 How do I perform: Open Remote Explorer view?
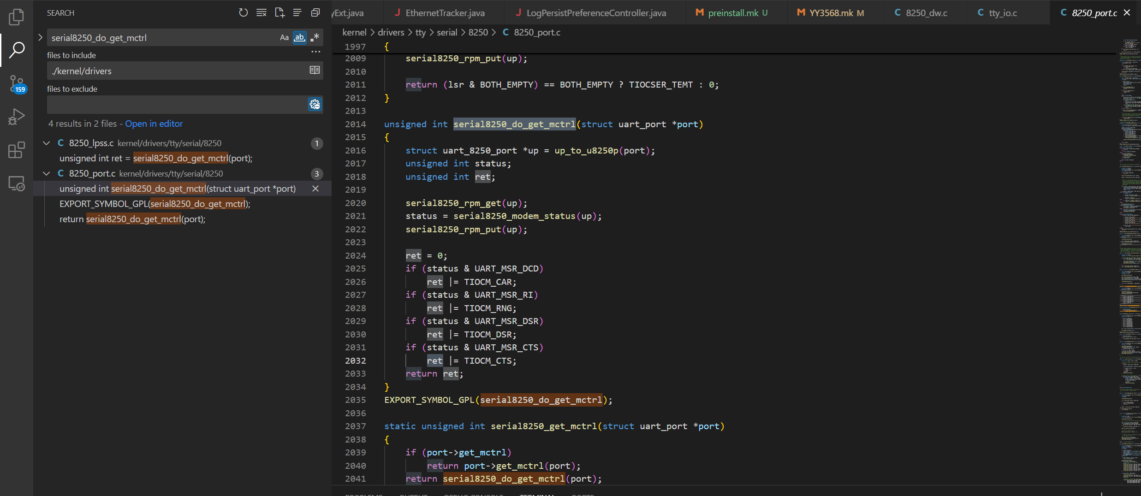[17, 183]
